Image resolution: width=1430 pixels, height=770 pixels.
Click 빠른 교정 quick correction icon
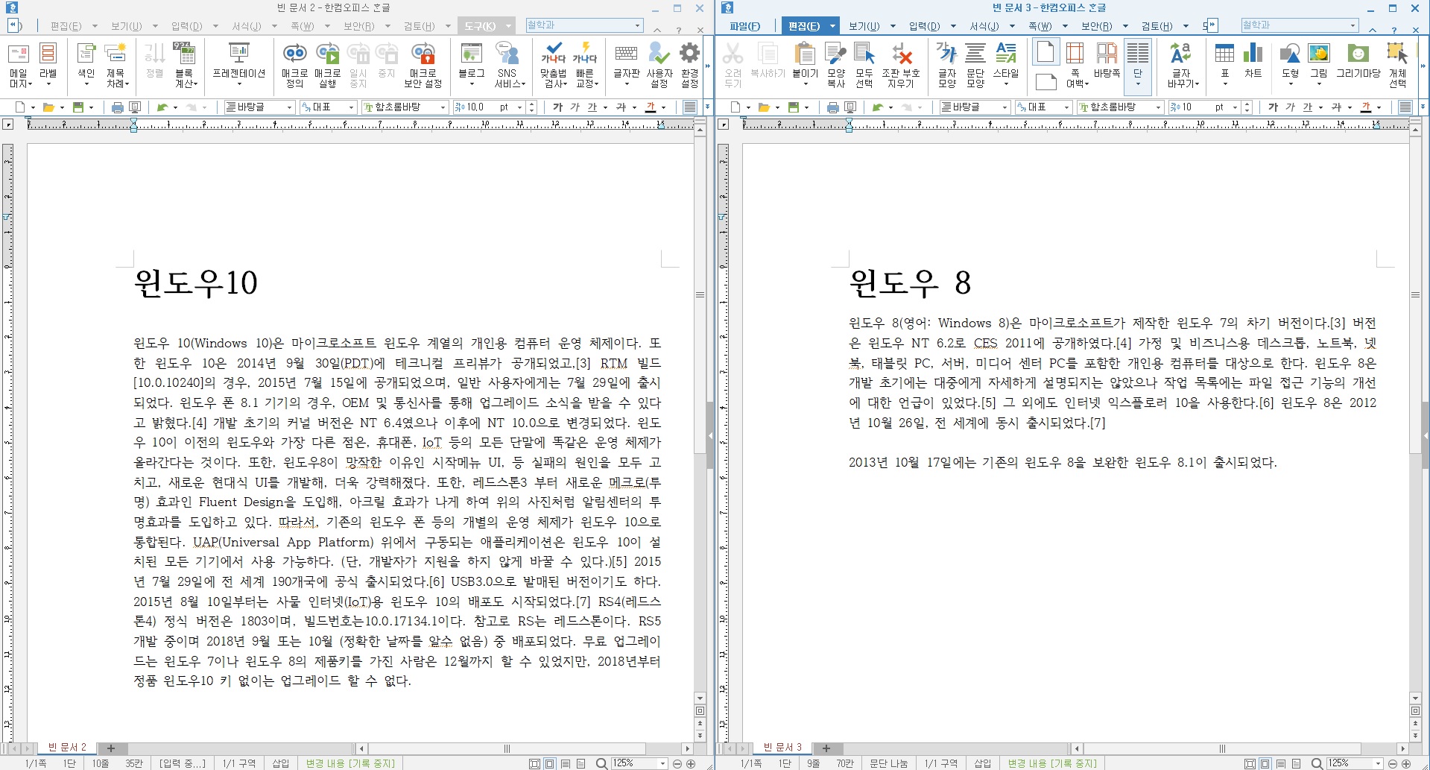point(585,65)
